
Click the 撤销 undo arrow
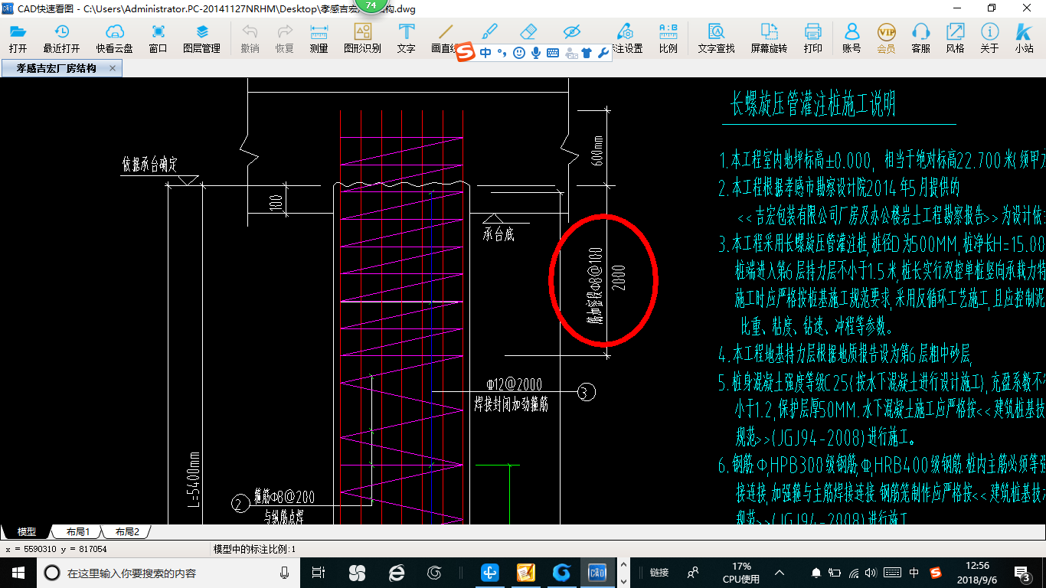point(250,38)
